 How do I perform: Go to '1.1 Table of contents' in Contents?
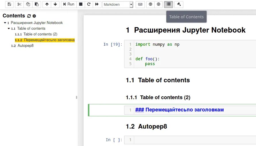(x=28, y=28)
